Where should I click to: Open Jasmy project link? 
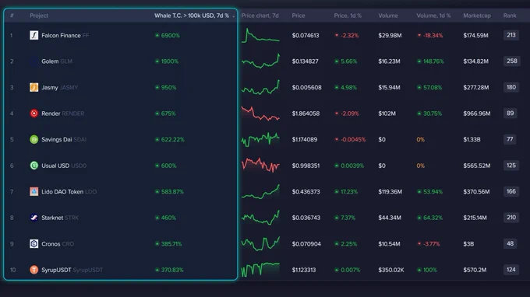tap(59, 87)
